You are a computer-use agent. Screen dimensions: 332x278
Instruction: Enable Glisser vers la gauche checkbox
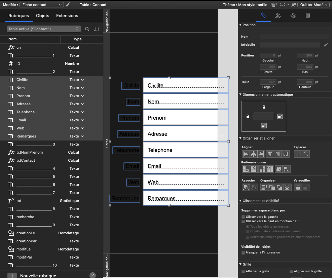point(243,217)
